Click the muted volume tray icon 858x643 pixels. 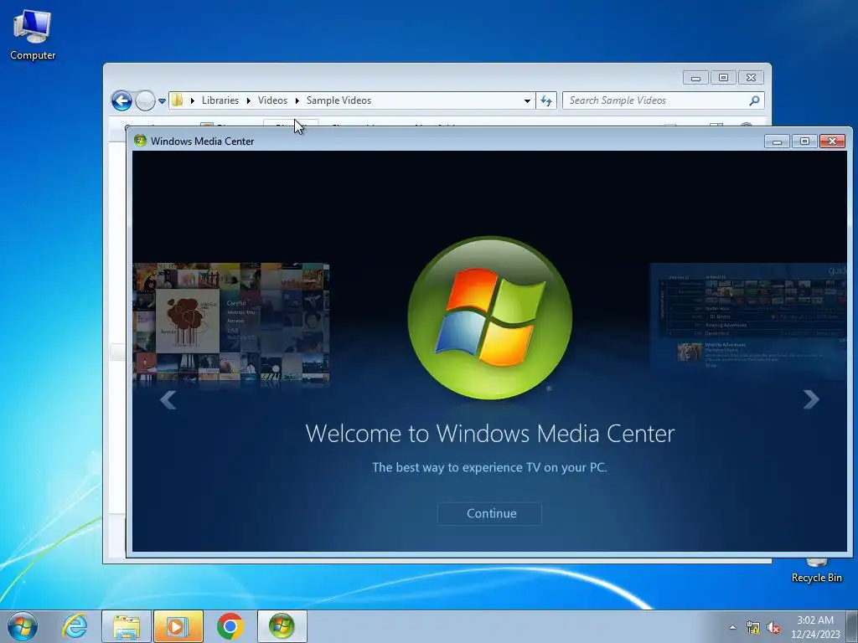coord(773,627)
